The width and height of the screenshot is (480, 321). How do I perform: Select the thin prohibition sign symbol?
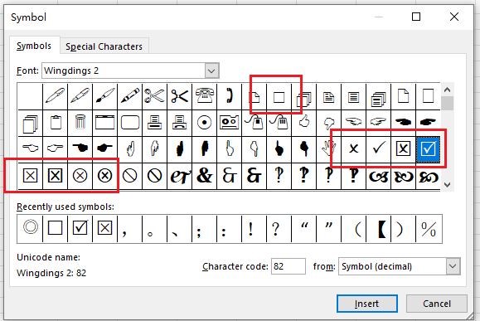pos(130,176)
